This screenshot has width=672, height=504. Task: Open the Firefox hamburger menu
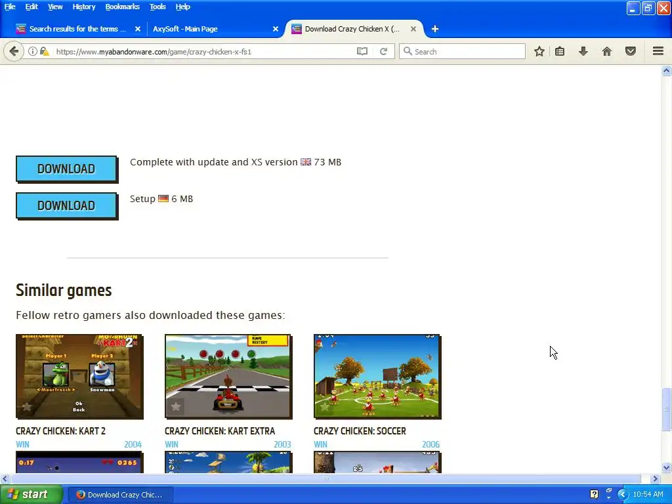click(x=658, y=51)
